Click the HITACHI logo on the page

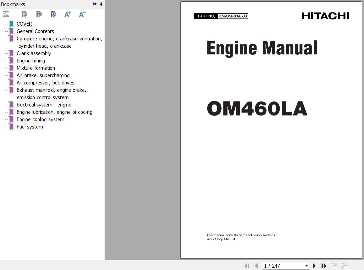tap(325, 16)
